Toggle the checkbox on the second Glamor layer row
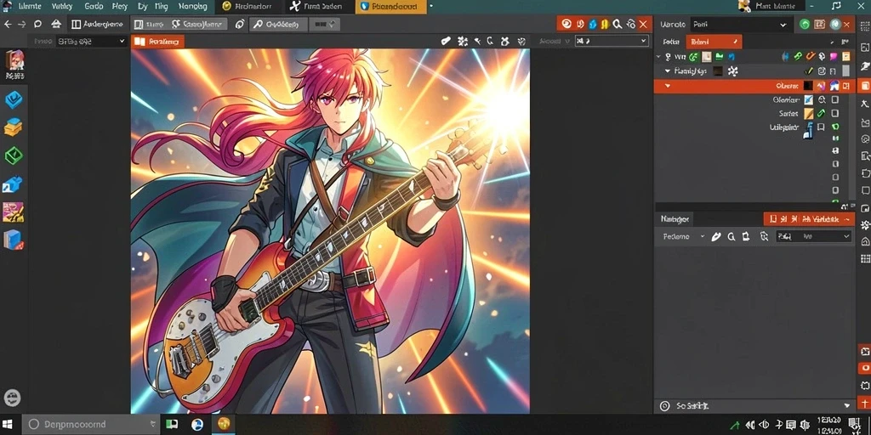 [835, 100]
